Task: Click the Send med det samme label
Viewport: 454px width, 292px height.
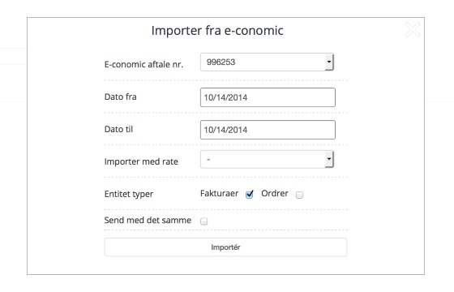Action: tap(148, 220)
